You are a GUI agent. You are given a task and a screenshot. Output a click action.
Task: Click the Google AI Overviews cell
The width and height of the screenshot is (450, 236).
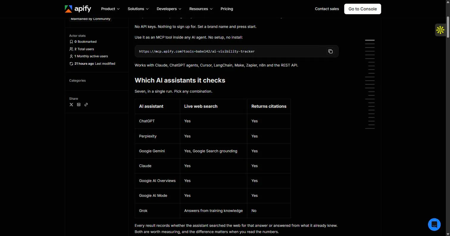click(x=157, y=180)
